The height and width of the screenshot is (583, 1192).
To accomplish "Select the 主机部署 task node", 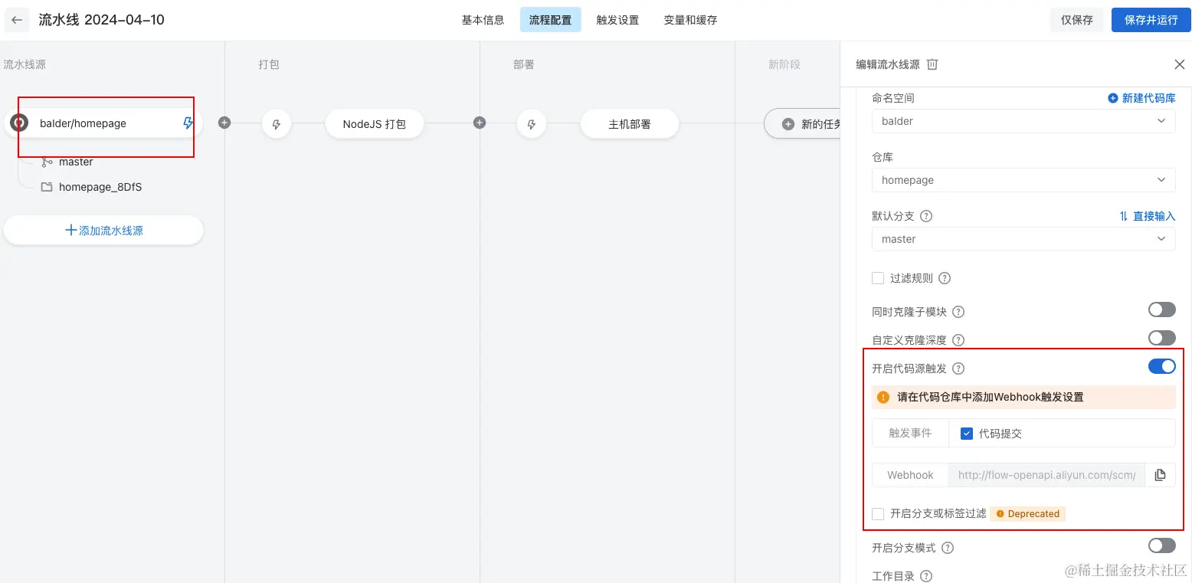I will pyautogui.click(x=630, y=123).
